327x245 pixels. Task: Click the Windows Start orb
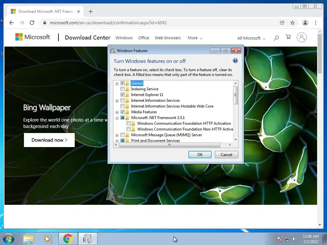pos(8,239)
